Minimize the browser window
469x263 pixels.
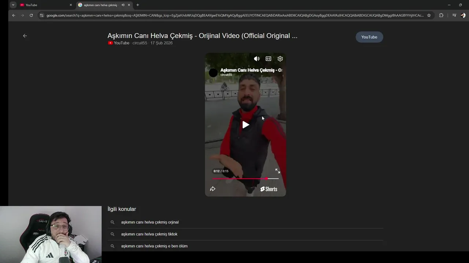[449, 5]
